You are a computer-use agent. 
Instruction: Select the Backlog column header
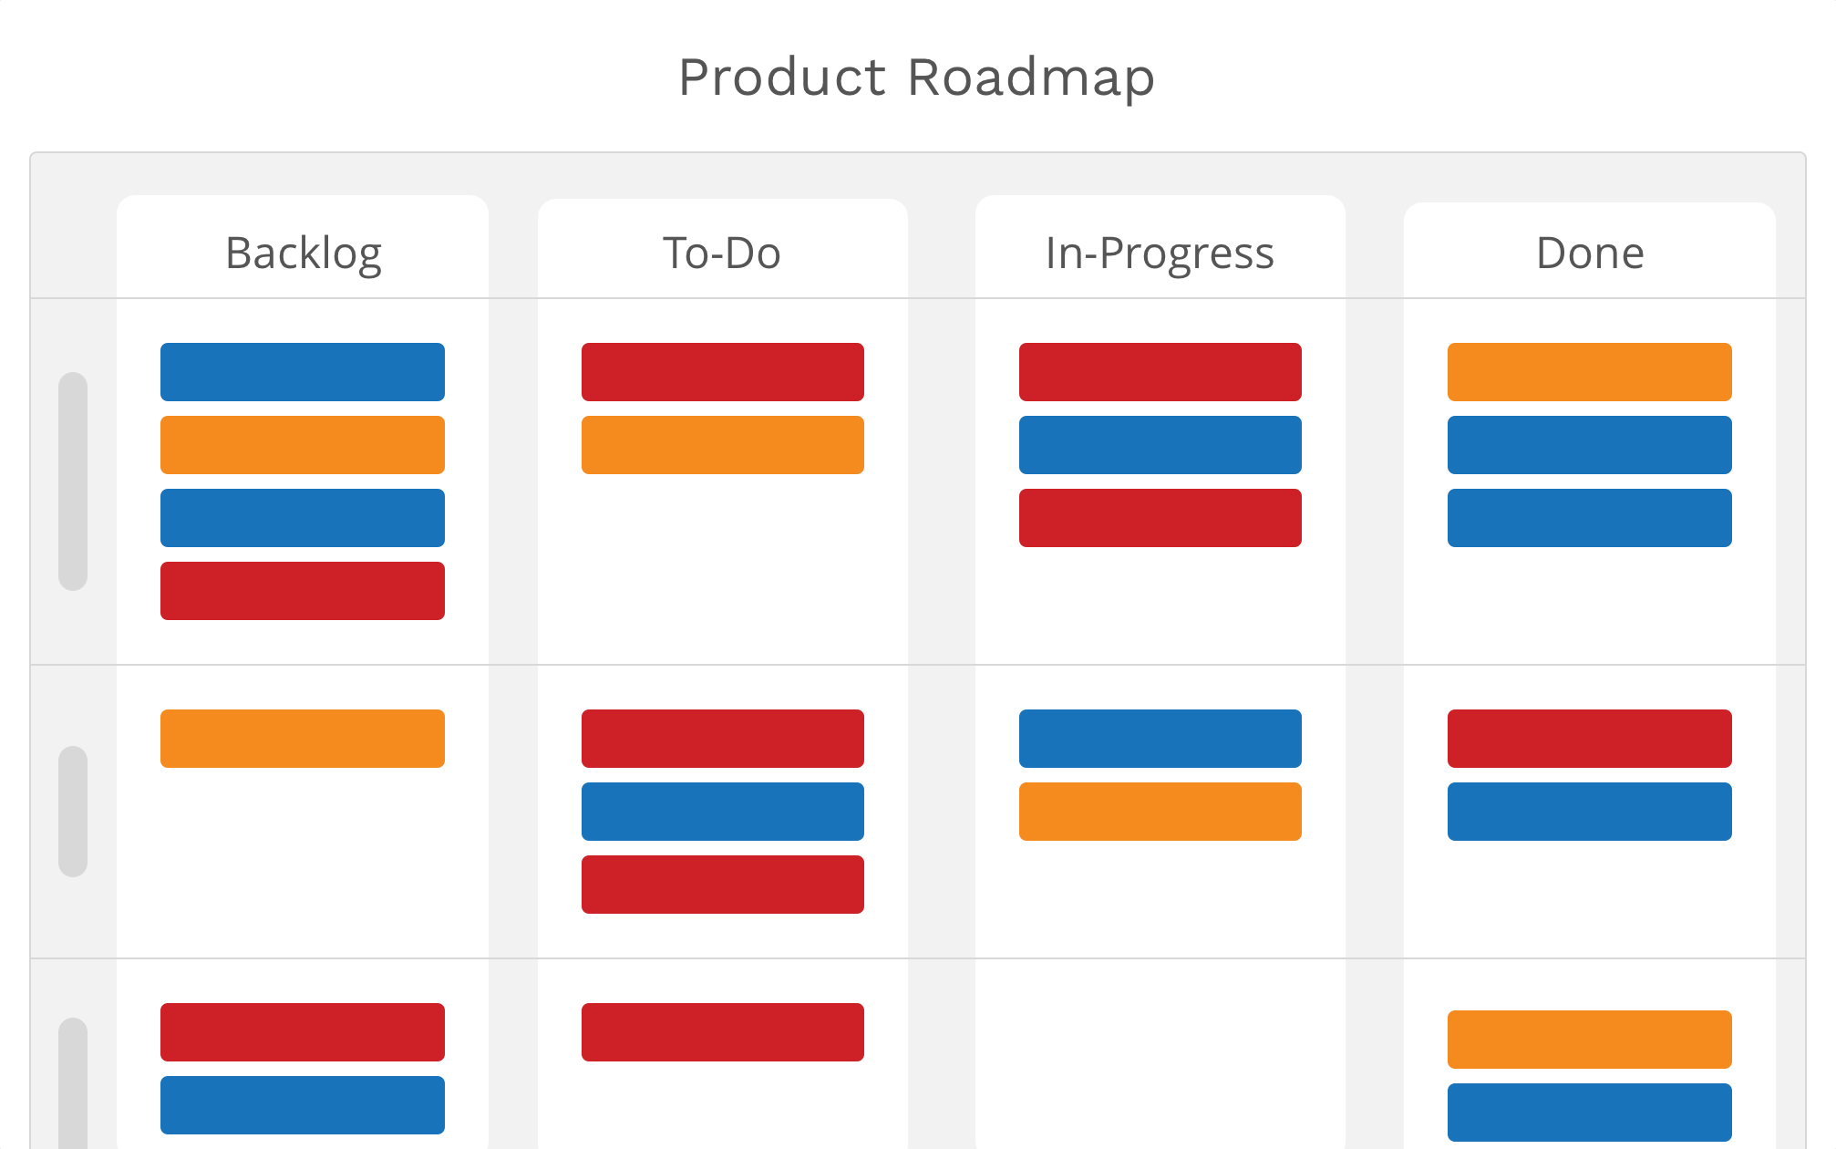pos(303,254)
